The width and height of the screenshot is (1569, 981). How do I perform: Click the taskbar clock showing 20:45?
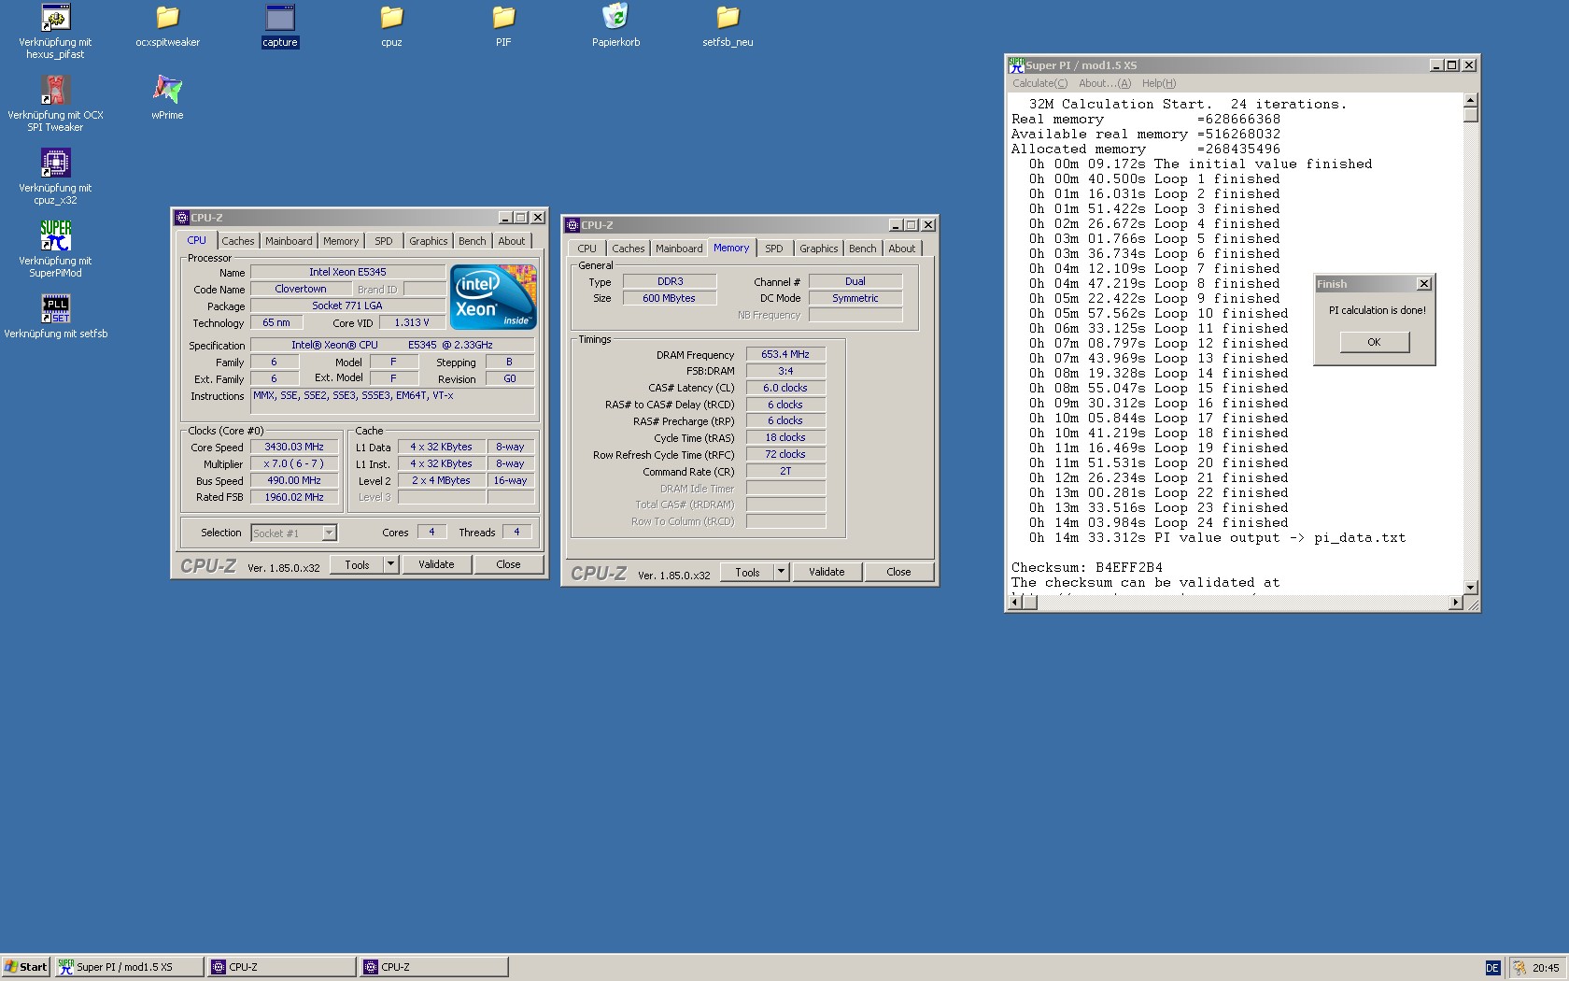[x=1546, y=968]
